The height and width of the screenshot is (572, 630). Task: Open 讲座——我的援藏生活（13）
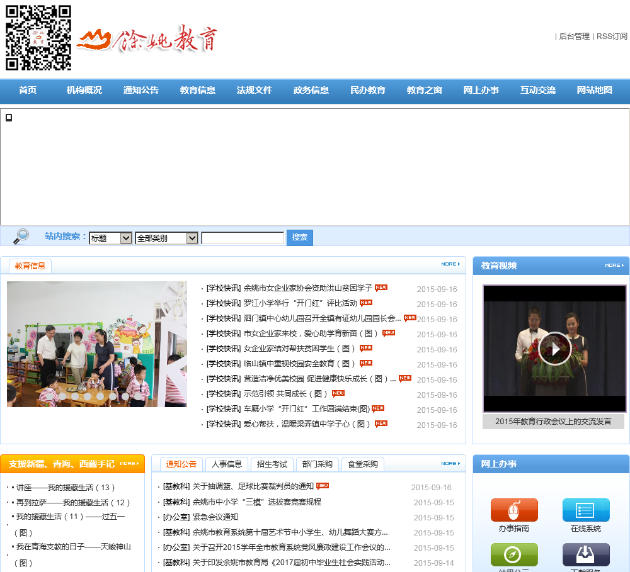click(x=66, y=487)
